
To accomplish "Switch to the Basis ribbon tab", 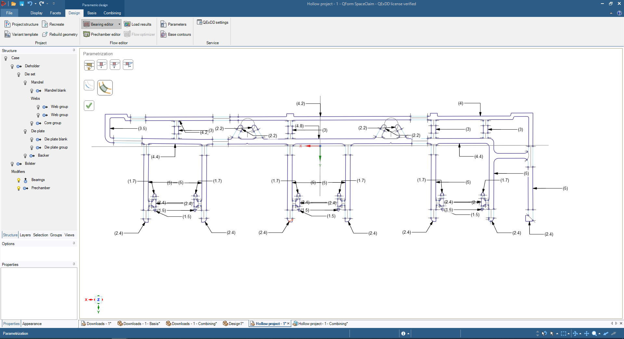I will [x=92, y=13].
